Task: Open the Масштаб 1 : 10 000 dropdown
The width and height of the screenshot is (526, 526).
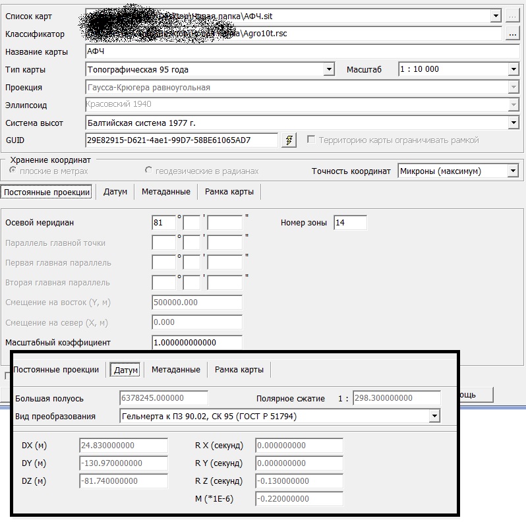Action: coord(513,69)
